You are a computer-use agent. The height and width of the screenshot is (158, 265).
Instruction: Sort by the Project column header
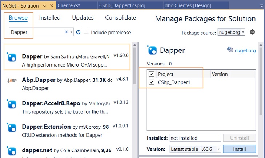tap(184, 74)
